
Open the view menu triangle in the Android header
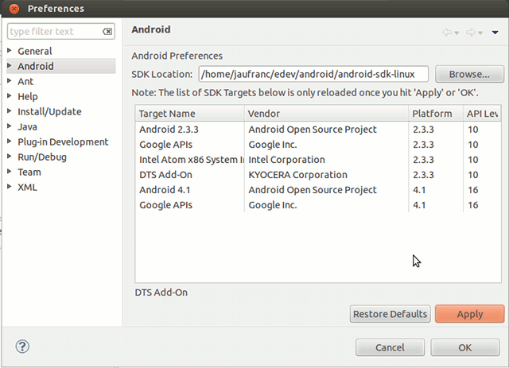pyautogui.click(x=495, y=33)
